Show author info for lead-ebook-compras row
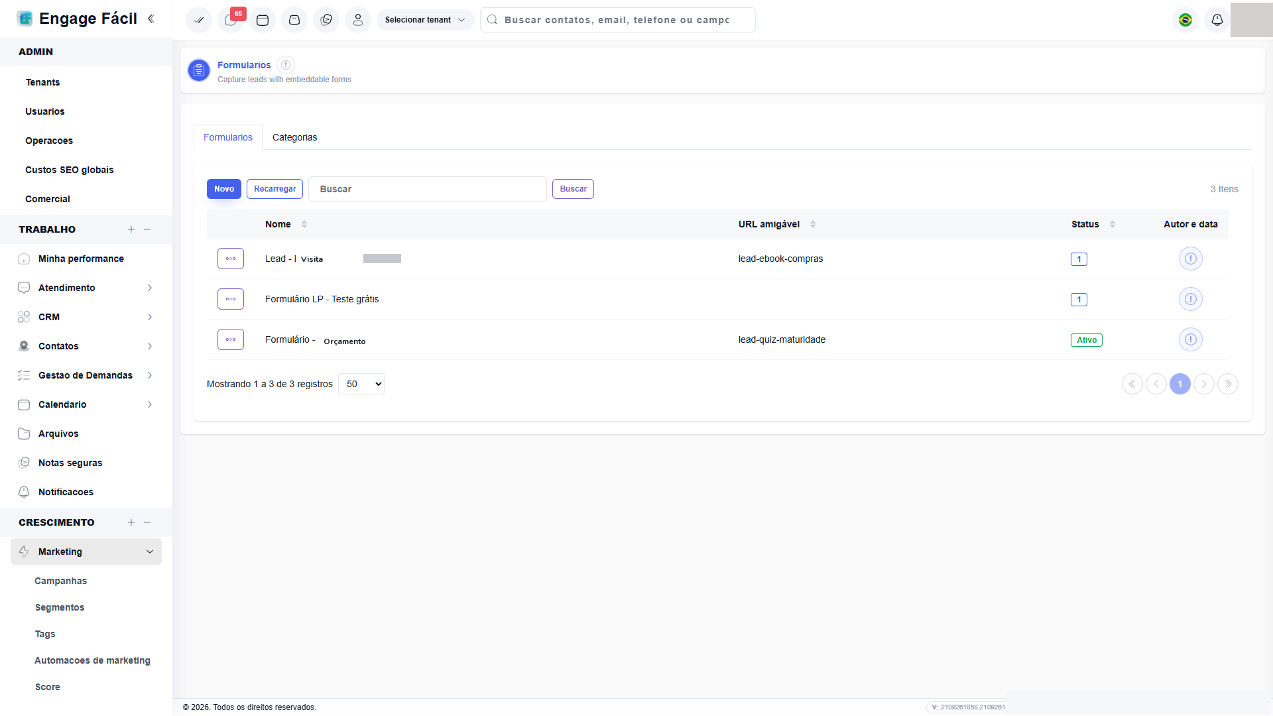Image resolution: width=1273 pixels, height=716 pixels. tap(1191, 259)
